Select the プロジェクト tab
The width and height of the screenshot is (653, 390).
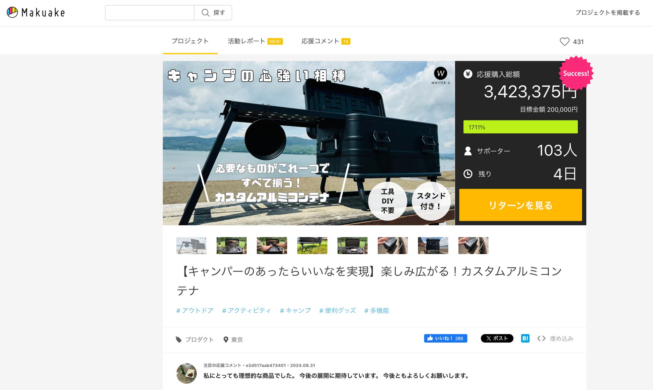pyautogui.click(x=190, y=41)
